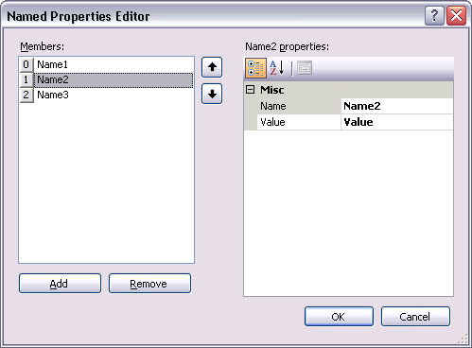Click the index 2 row header

(26, 95)
